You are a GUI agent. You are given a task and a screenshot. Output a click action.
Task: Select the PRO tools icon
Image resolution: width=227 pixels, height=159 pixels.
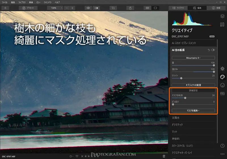[x=222, y=94]
